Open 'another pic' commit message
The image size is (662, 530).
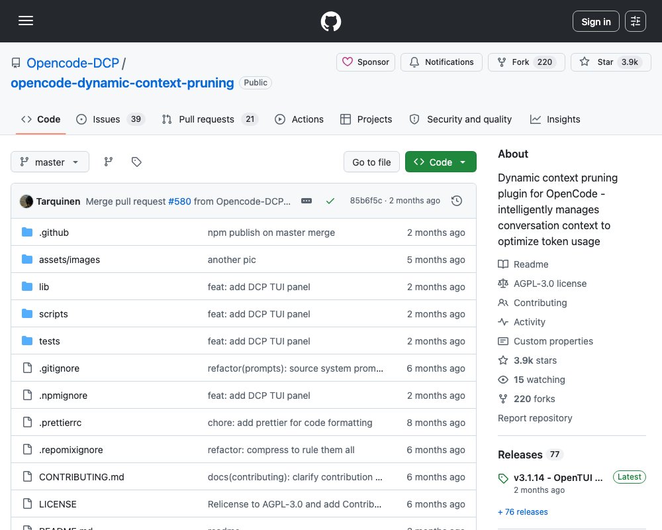pos(232,260)
